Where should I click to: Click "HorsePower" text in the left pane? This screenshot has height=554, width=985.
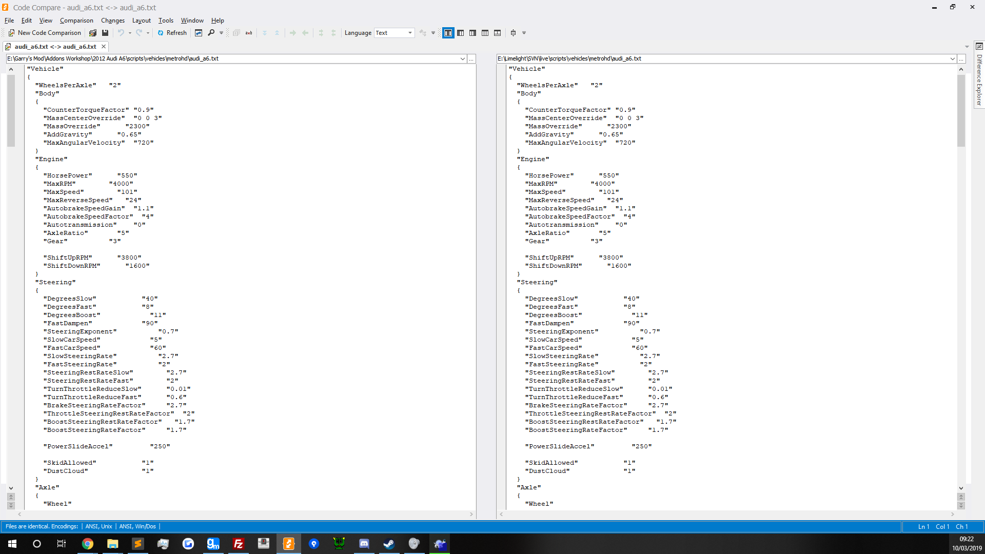point(68,175)
